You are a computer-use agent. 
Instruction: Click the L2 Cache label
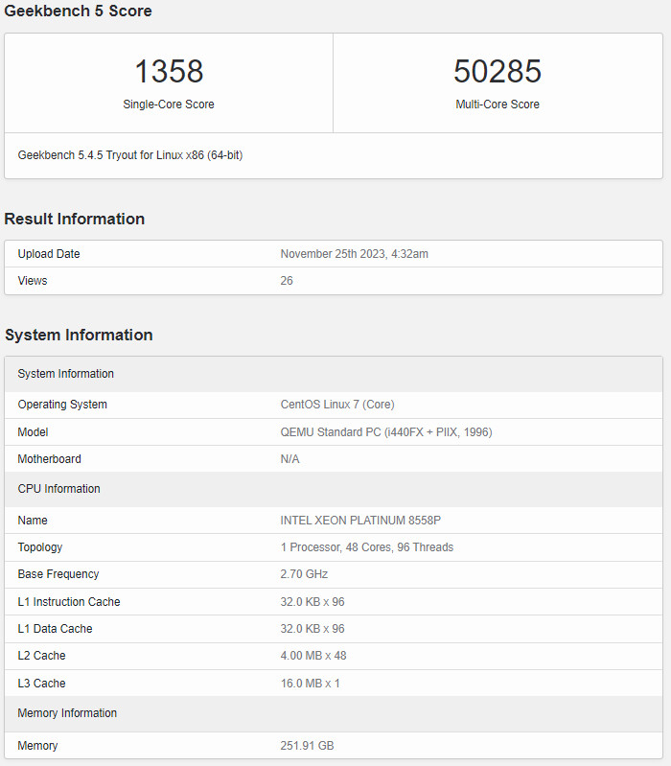tap(41, 656)
